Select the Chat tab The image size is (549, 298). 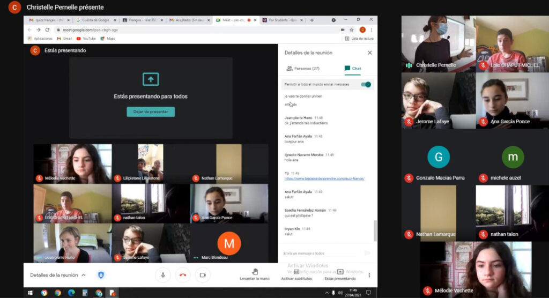[x=353, y=69]
